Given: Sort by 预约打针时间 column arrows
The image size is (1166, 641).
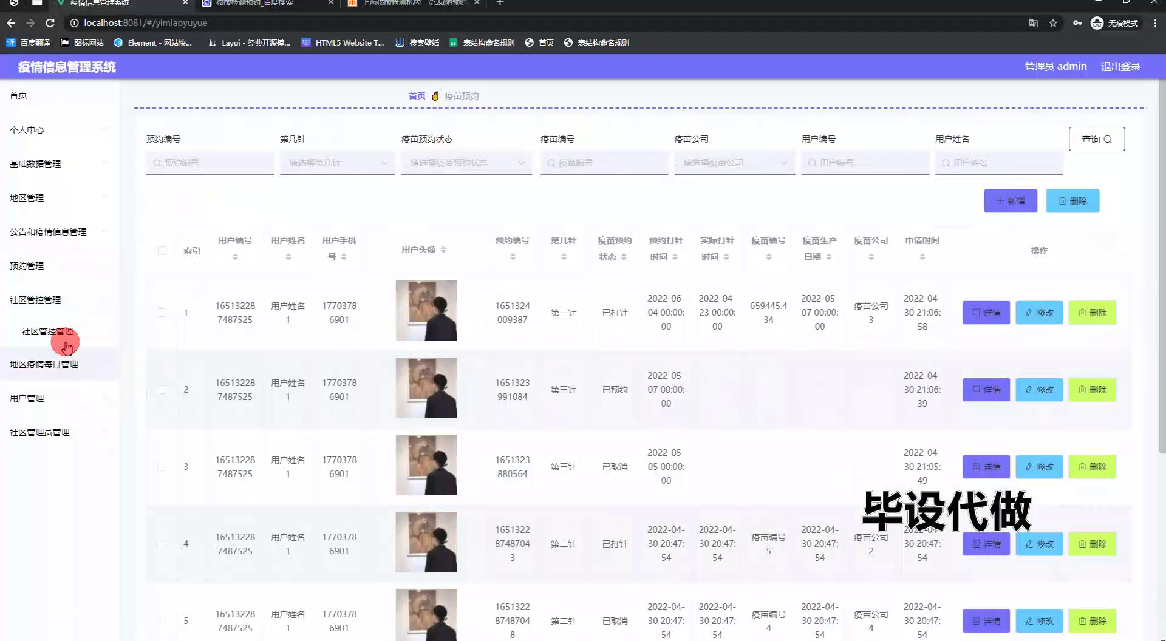Looking at the screenshot, I should [675, 257].
